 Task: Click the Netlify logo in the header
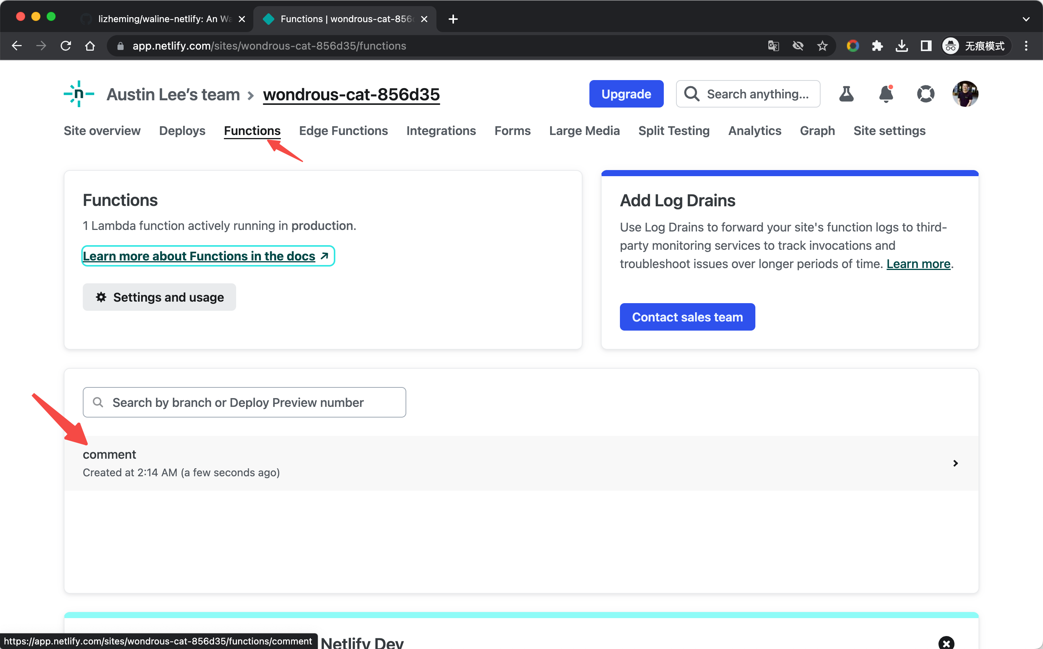[x=79, y=94]
